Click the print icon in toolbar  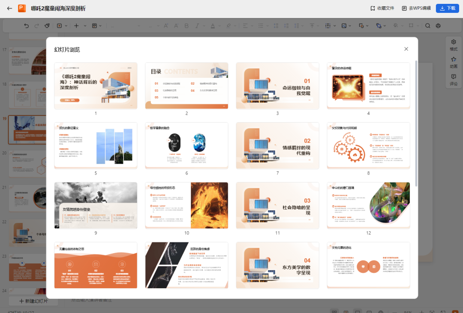click(x=438, y=26)
